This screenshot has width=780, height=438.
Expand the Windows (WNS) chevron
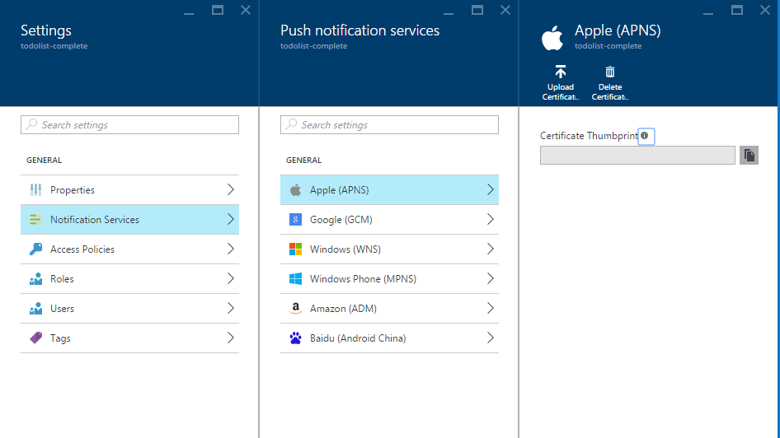pos(490,249)
